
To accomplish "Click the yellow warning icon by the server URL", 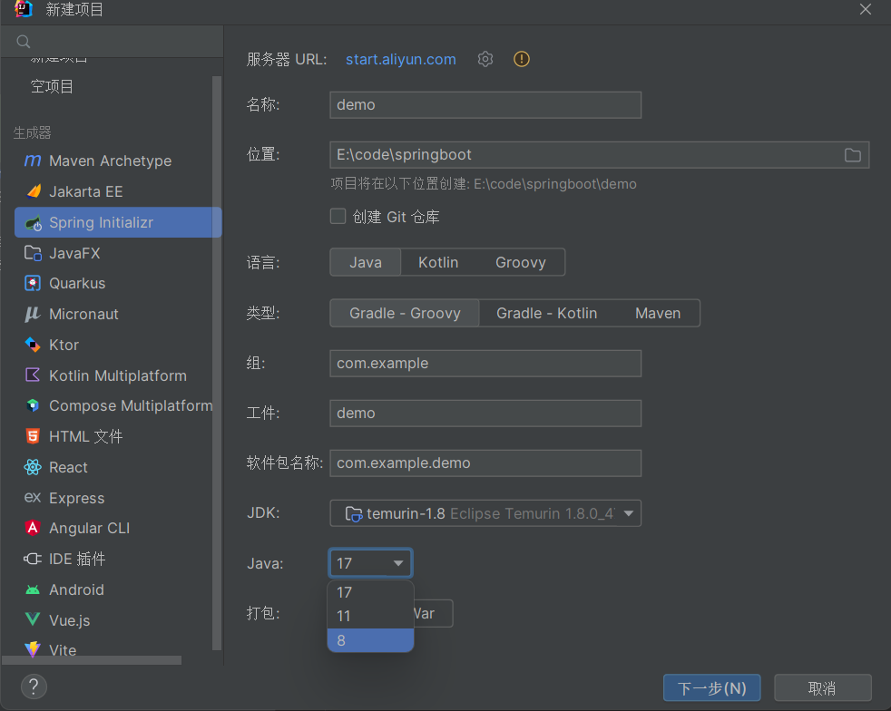I will click(x=522, y=59).
